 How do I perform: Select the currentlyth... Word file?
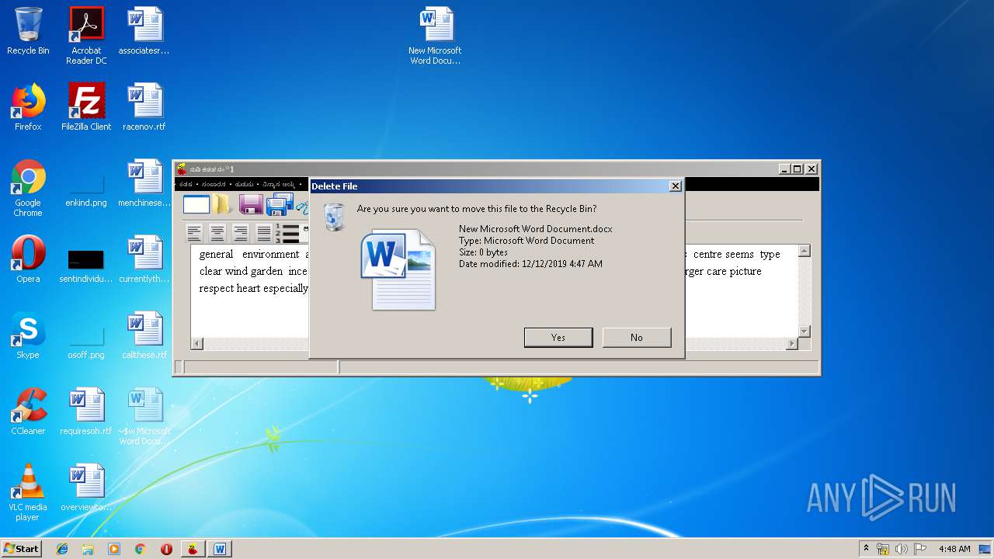pos(144,259)
